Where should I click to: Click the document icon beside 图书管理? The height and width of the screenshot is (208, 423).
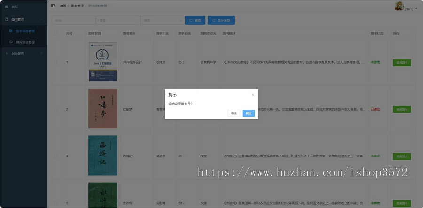pyautogui.click(x=7, y=19)
